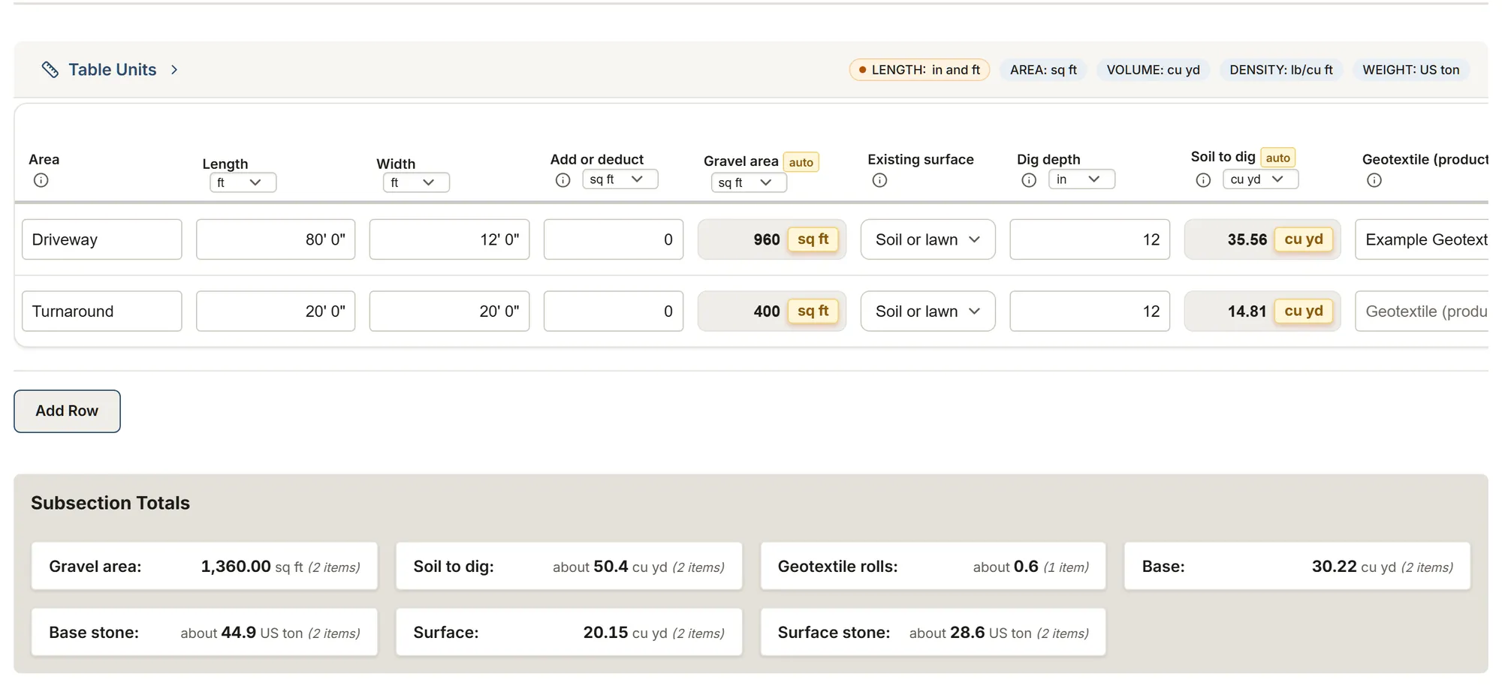Click Driveway length field 80' 0"
Viewport: 1502px width, 686px height.
(276, 239)
